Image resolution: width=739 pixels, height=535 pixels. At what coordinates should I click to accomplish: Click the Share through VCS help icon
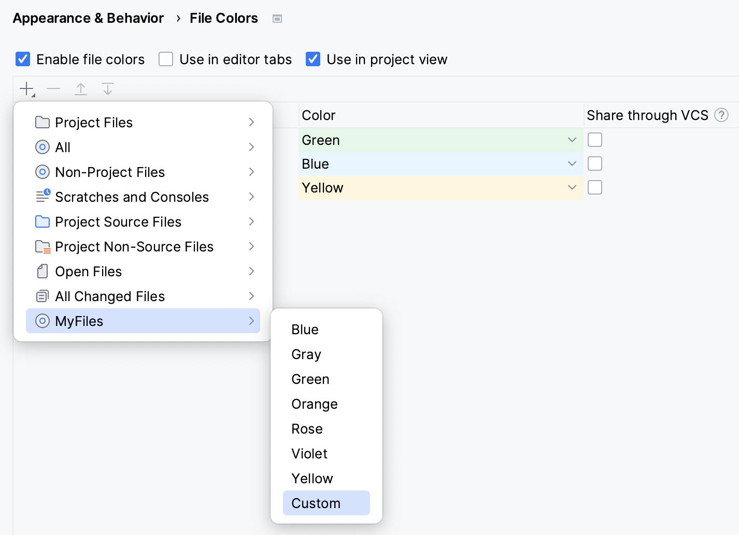(x=721, y=115)
